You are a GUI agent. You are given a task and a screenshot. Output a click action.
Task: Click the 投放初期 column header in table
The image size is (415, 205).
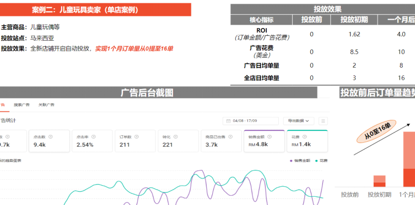point(354,20)
